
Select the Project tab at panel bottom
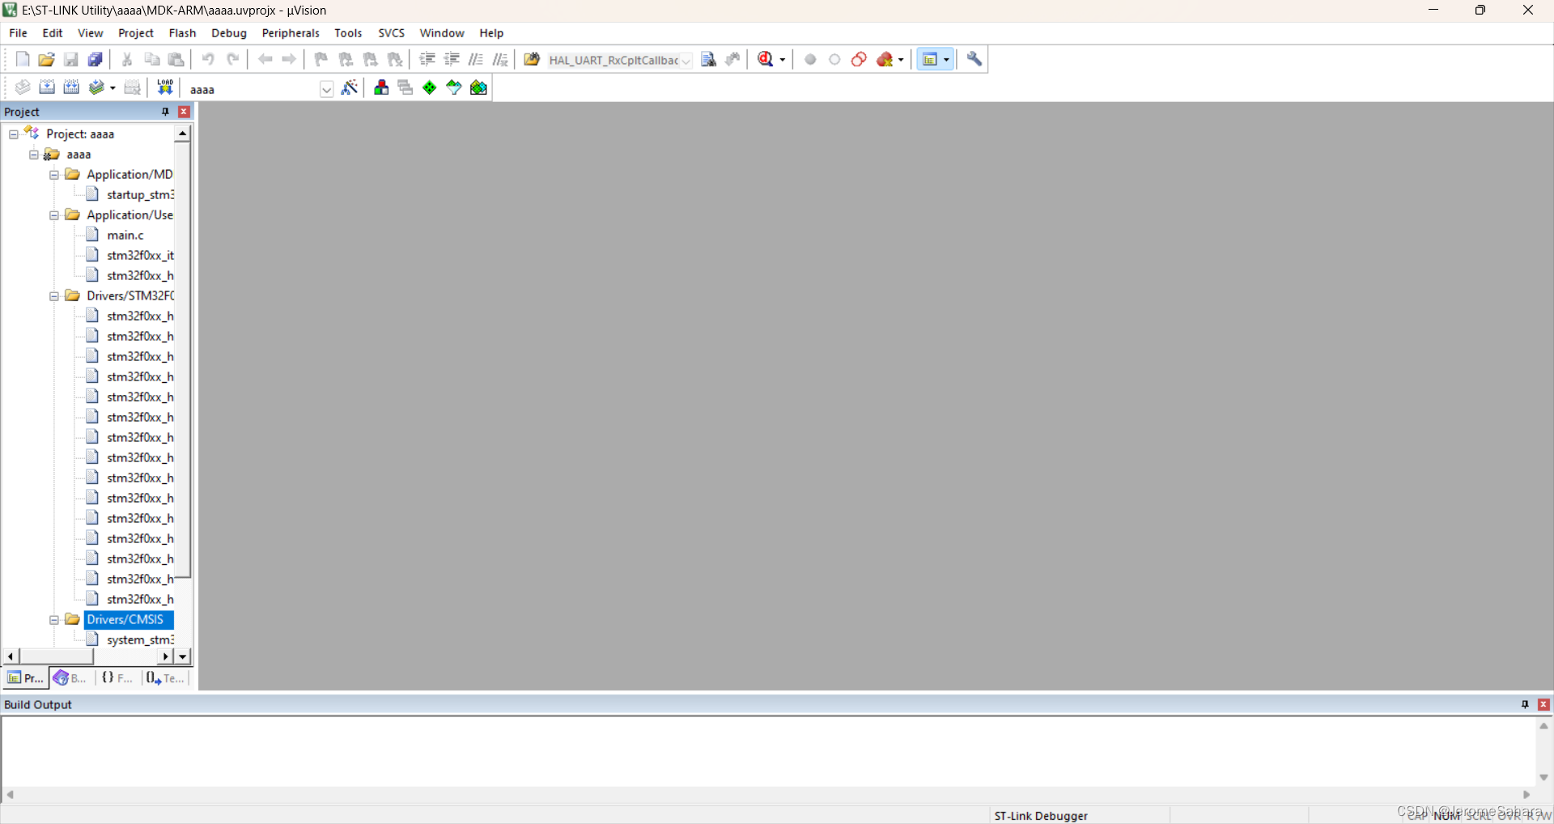(x=25, y=678)
